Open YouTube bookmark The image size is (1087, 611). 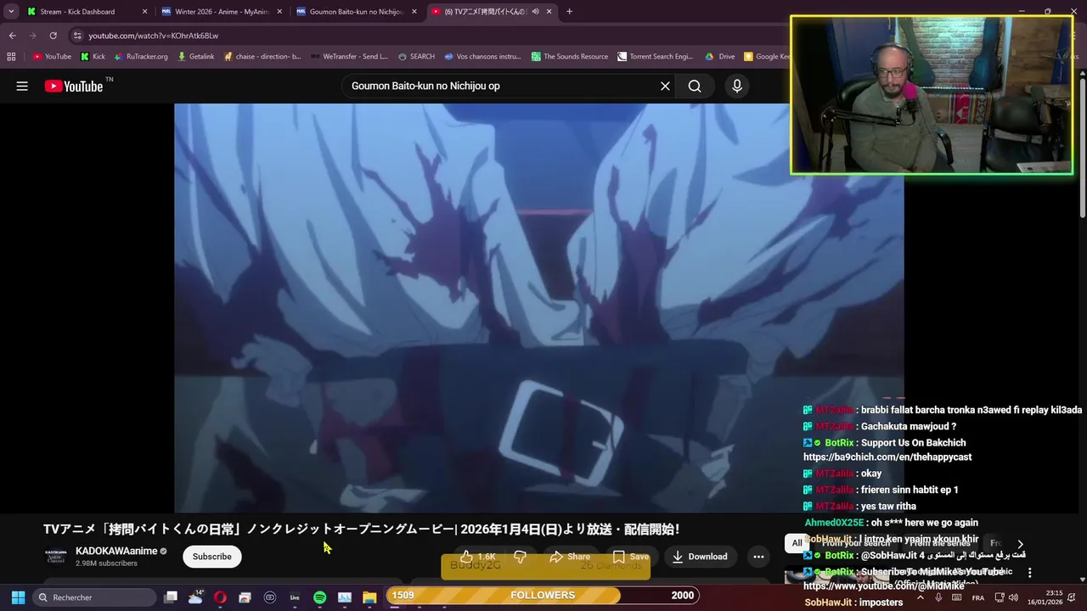(x=52, y=57)
